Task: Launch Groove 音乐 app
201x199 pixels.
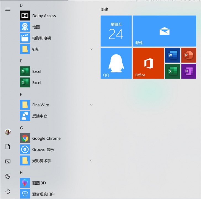Action: pos(43,149)
